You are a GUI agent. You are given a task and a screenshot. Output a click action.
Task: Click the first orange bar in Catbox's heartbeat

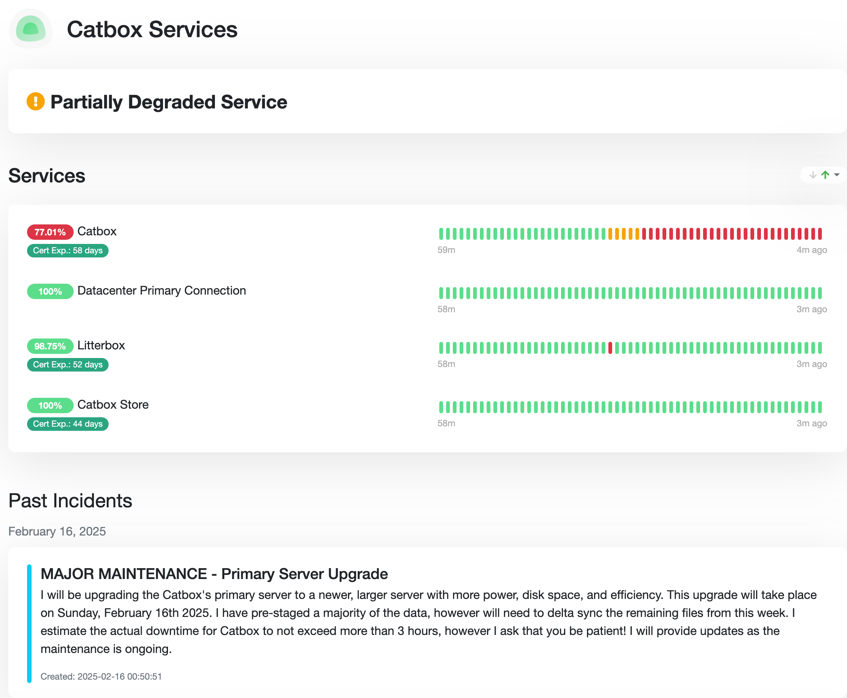(x=610, y=233)
